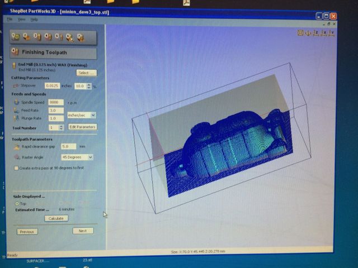This screenshot has height=268, width=358.
Task: Maximize the PartWorks 3D main window
Action: click(x=326, y=16)
